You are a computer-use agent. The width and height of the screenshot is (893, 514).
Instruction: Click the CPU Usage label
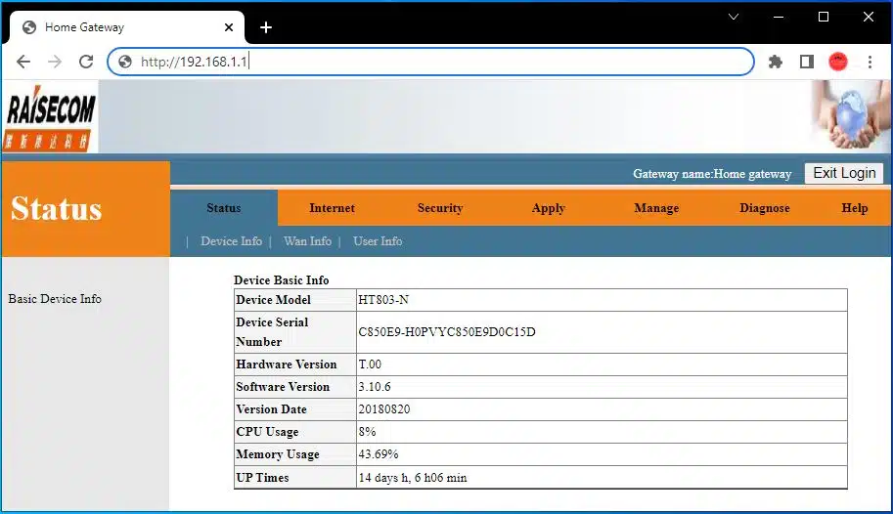pyautogui.click(x=267, y=432)
